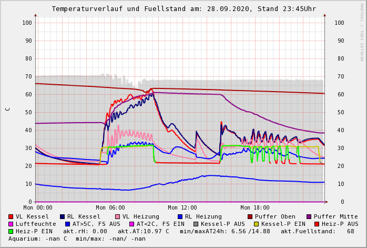Click the dark blue RL Kessel swatch
Image resolution: width=367 pixels, height=248 pixels.
[63, 216]
